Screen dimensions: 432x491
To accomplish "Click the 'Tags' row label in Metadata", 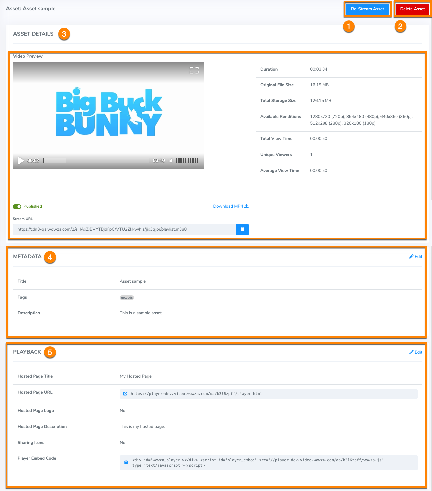I will (22, 297).
